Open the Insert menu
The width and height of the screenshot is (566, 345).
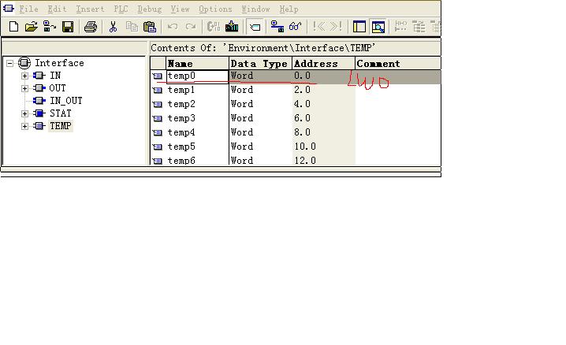pos(90,9)
